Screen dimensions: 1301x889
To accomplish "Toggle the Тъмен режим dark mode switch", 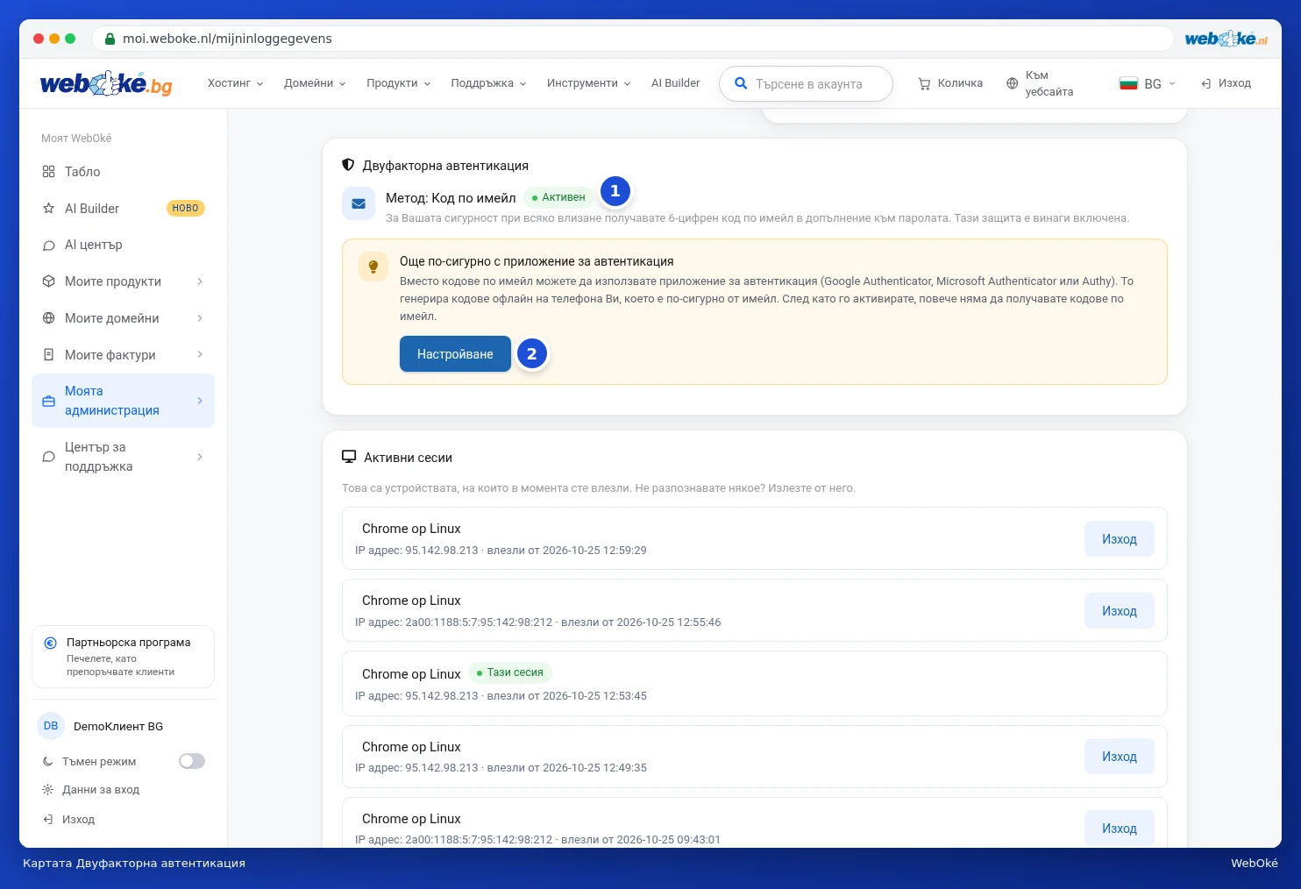I will tap(192, 761).
